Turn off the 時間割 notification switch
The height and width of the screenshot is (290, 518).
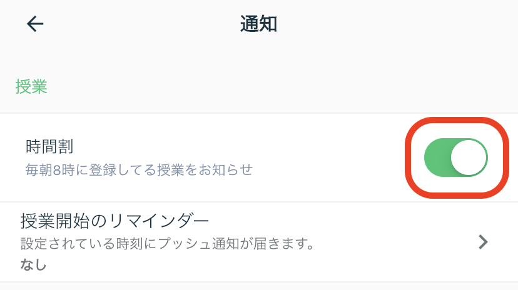click(456, 157)
